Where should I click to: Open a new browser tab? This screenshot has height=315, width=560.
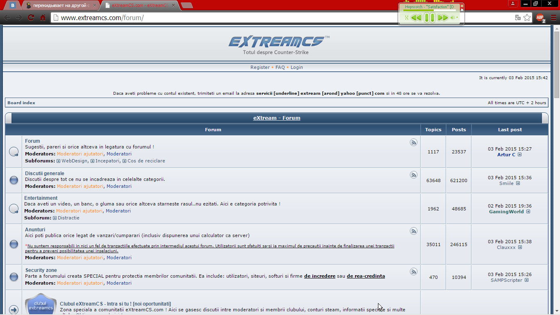click(187, 5)
